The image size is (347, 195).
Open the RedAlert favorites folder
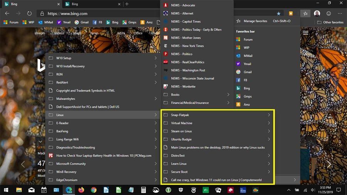click(103, 82)
